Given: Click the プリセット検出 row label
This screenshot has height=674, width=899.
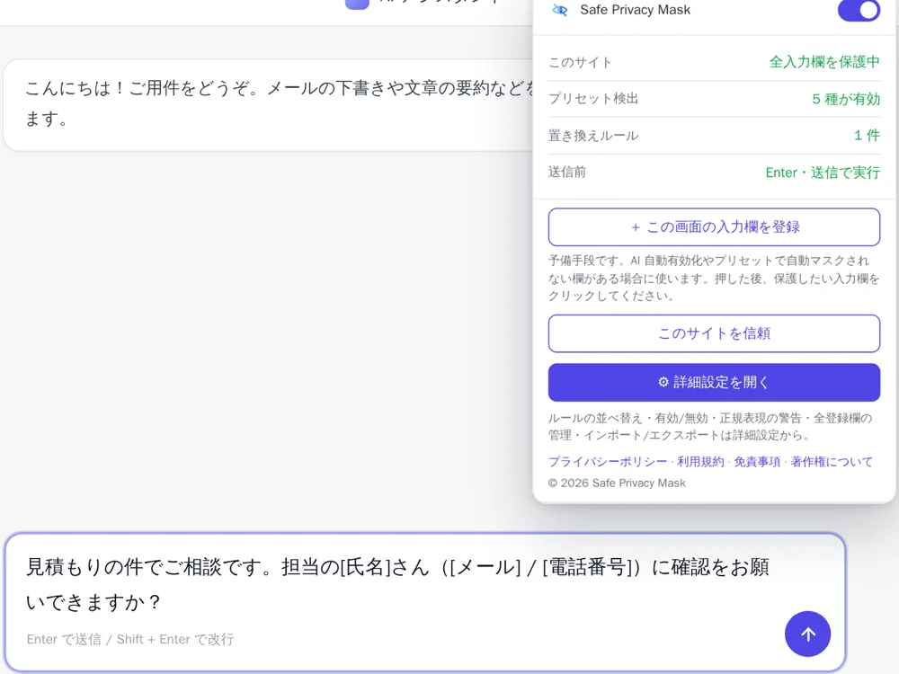Looking at the screenshot, I should coord(592,99).
